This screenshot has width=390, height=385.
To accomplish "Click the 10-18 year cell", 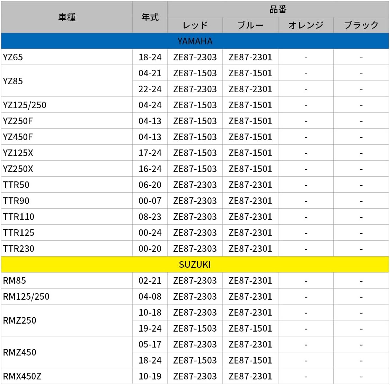I will click(150, 312).
